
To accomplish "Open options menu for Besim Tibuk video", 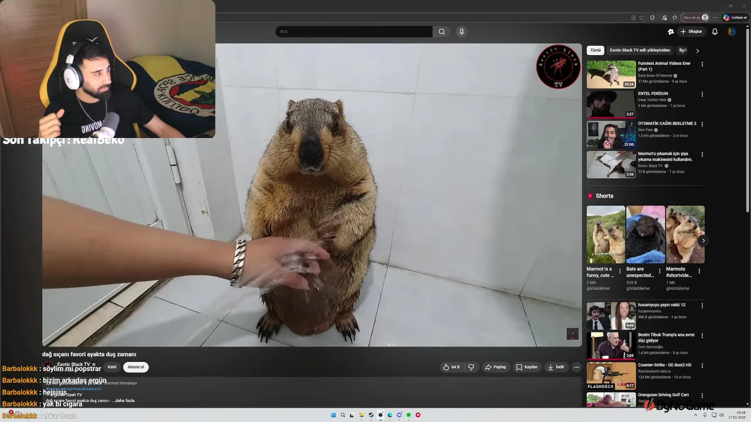I will (702, 336).
